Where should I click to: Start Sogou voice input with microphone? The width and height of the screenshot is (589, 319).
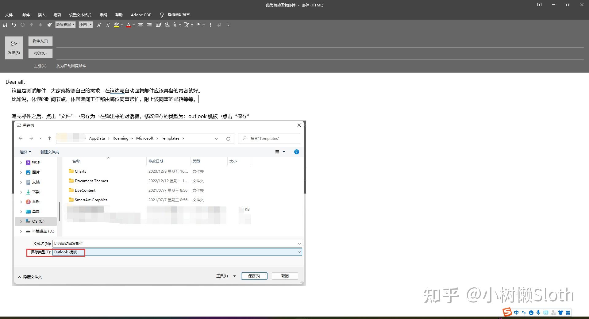pyautogui.click(x=538, y=313)
